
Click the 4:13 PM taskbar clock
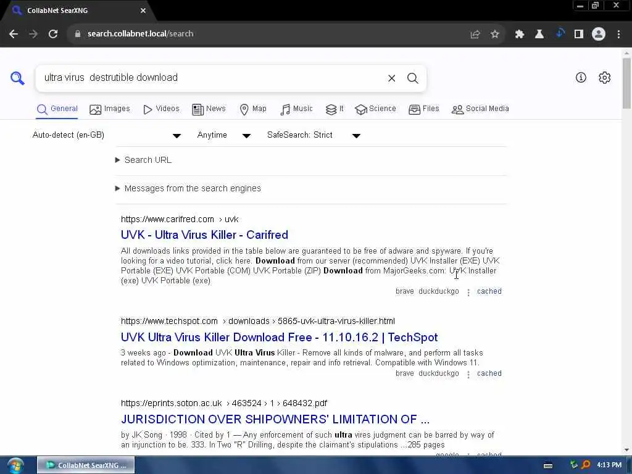click(x=609, y=465)
